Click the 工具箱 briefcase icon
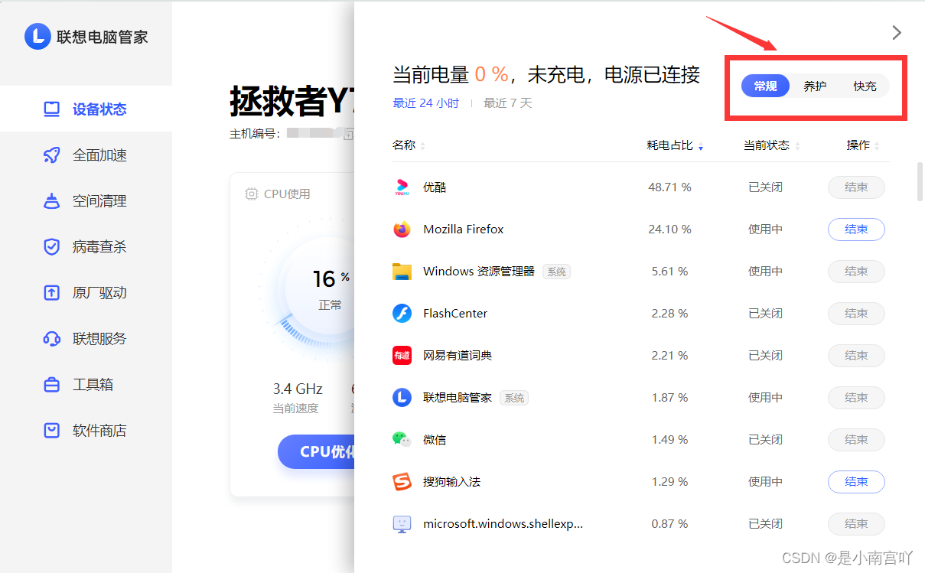925x573 pixels. point(51,385)
